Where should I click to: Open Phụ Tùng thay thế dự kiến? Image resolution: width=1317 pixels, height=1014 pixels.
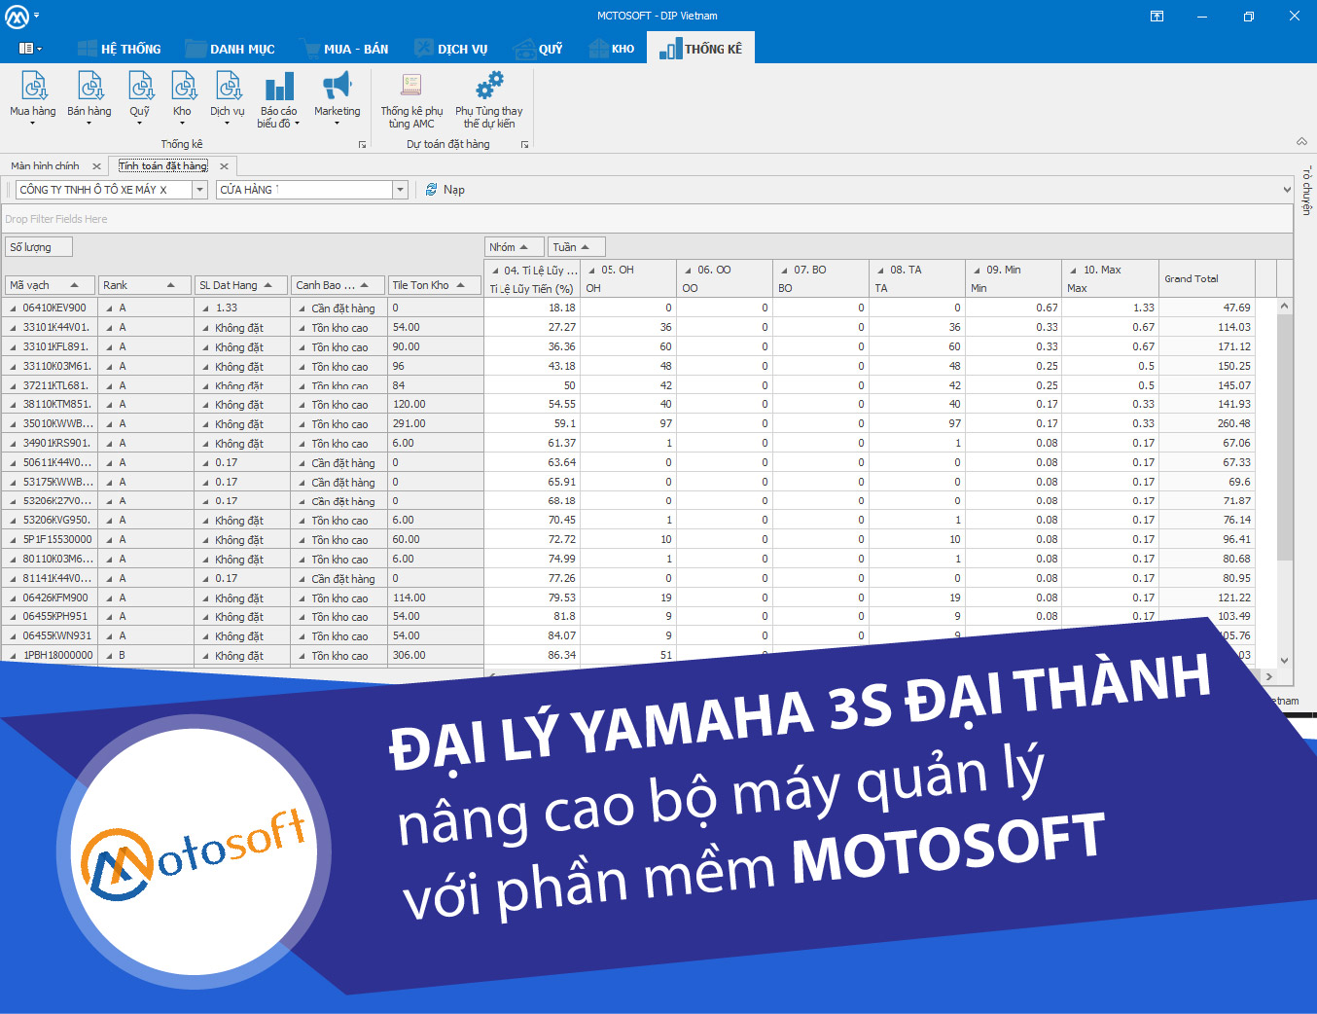[x=489, y=100]
